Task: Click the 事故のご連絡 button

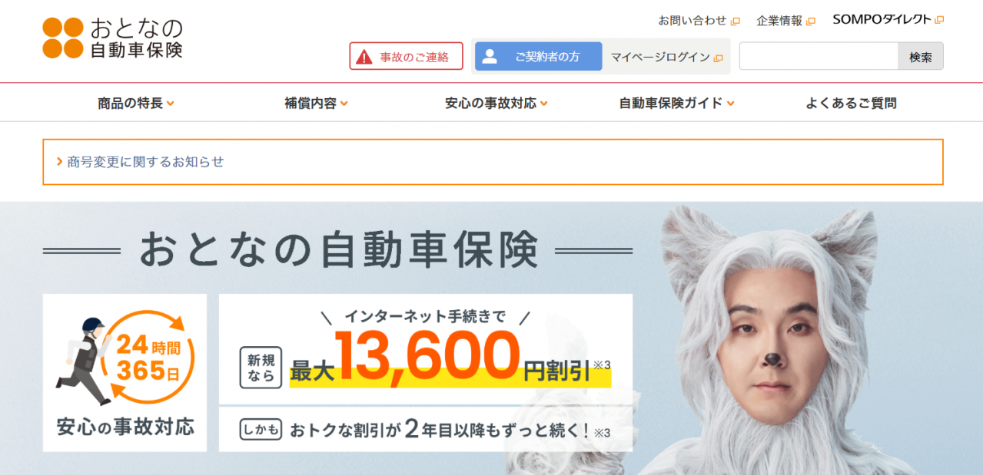Action: click(407, 56)
